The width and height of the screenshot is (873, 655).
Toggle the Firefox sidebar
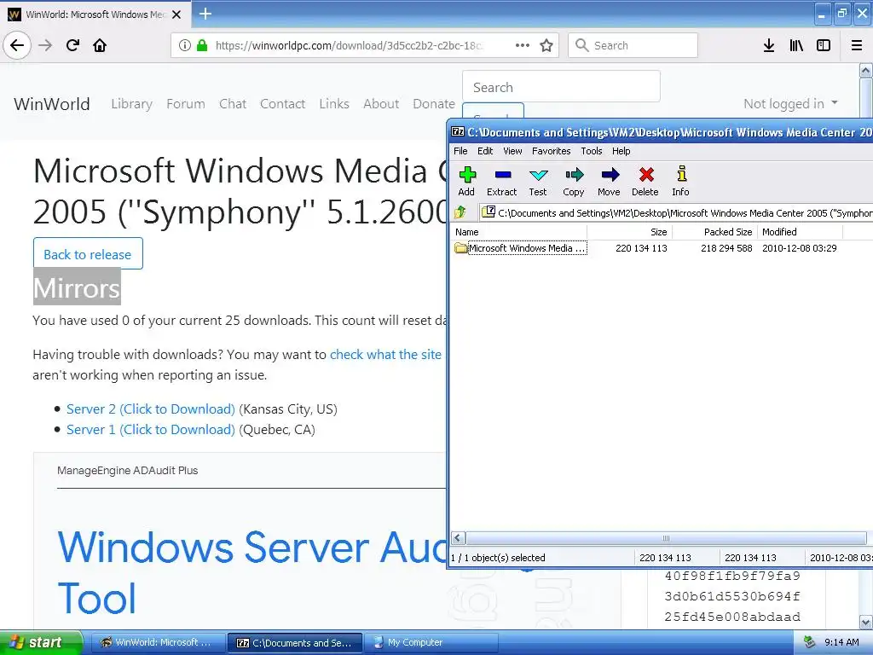coord(824,45)
